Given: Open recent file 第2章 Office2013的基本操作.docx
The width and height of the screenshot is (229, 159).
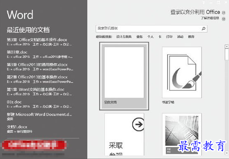Looking at the screenshot, I should coord(40,79).
